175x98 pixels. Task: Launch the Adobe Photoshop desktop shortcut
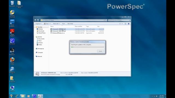coord(12,23)
